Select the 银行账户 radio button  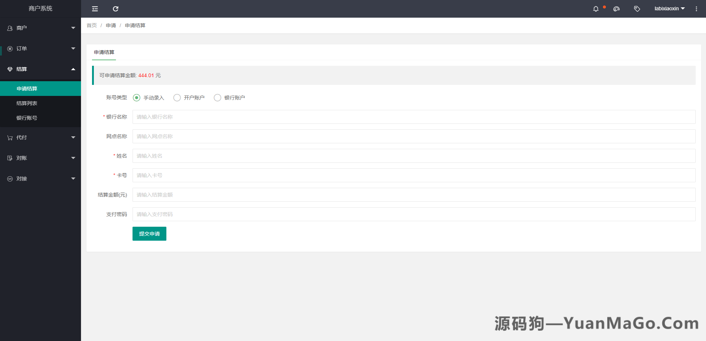pyautogui.click(x=217, y=97)
